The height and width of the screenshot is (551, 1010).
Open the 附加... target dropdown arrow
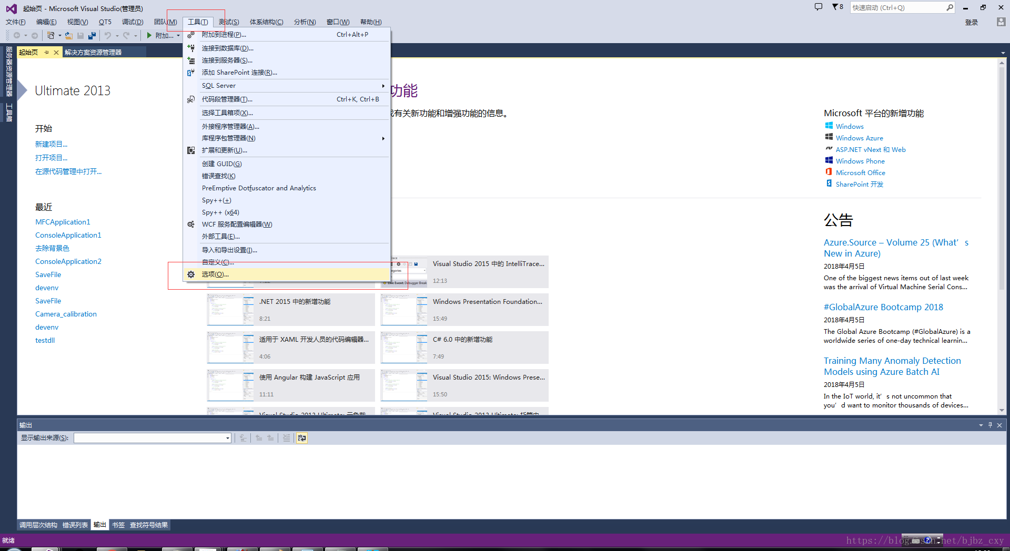pyautogui.click(x=178, y=36)
